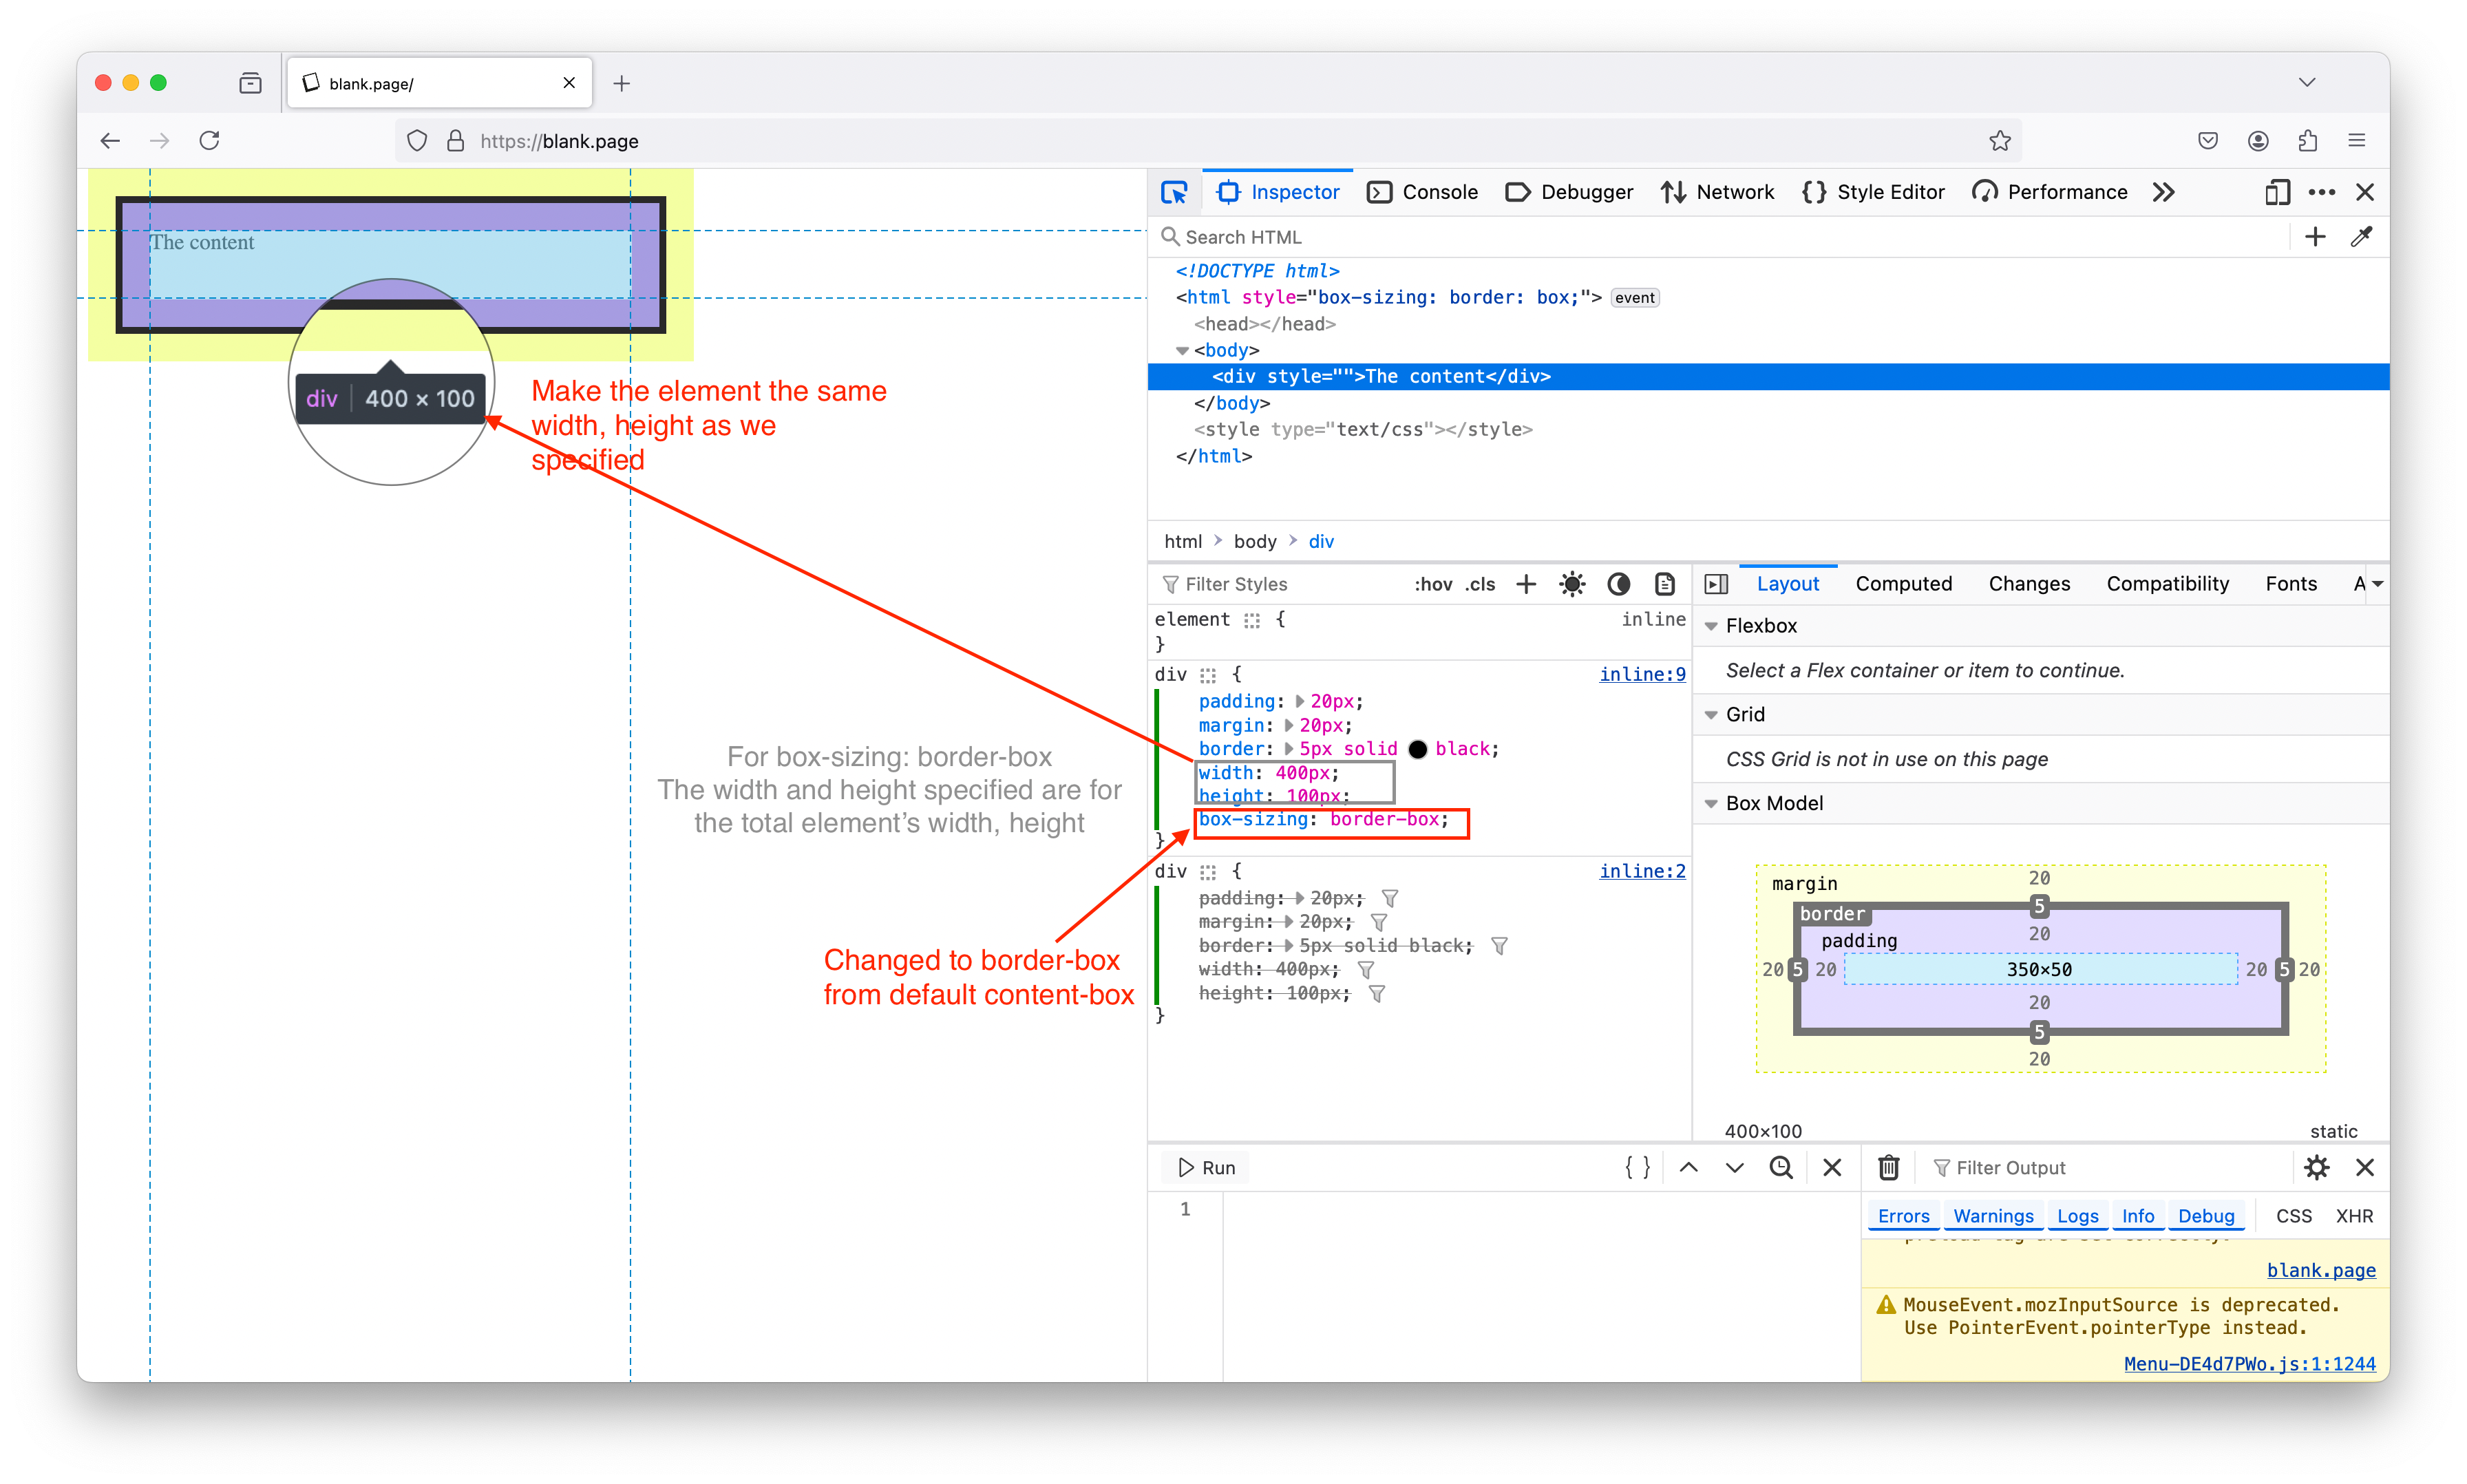Close the multi-line console editor
Viewport: 2467px width, 1484px height.
(1831, 1168)
